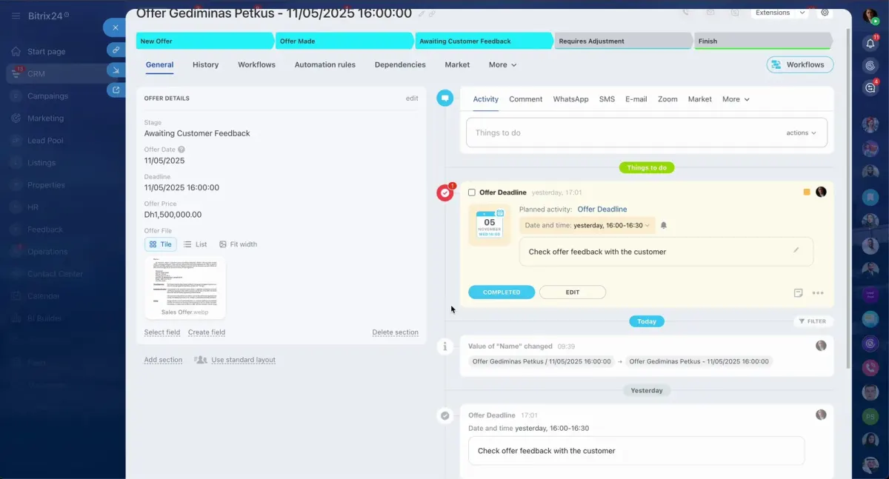Open three-dots menu on Offer Deadline card
Viewport: 889px width, 479px height.
pos(818,292)
